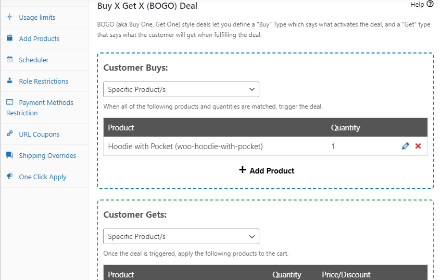Open the Scheduler tab
This screenshot has height=280, width=441.
coord(34,60)
